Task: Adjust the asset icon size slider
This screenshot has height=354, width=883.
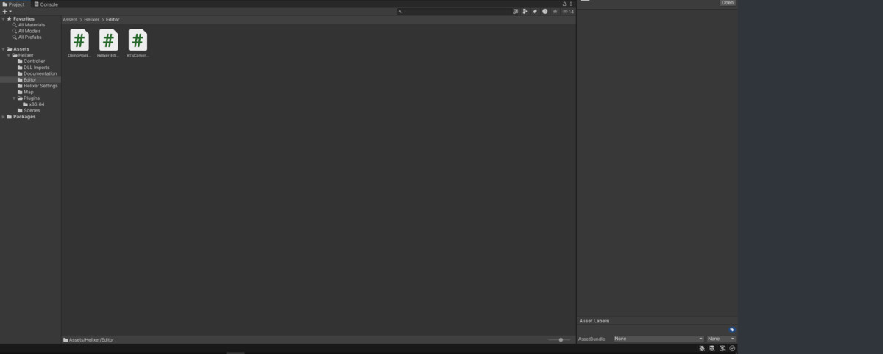Action: pos(560,339)
